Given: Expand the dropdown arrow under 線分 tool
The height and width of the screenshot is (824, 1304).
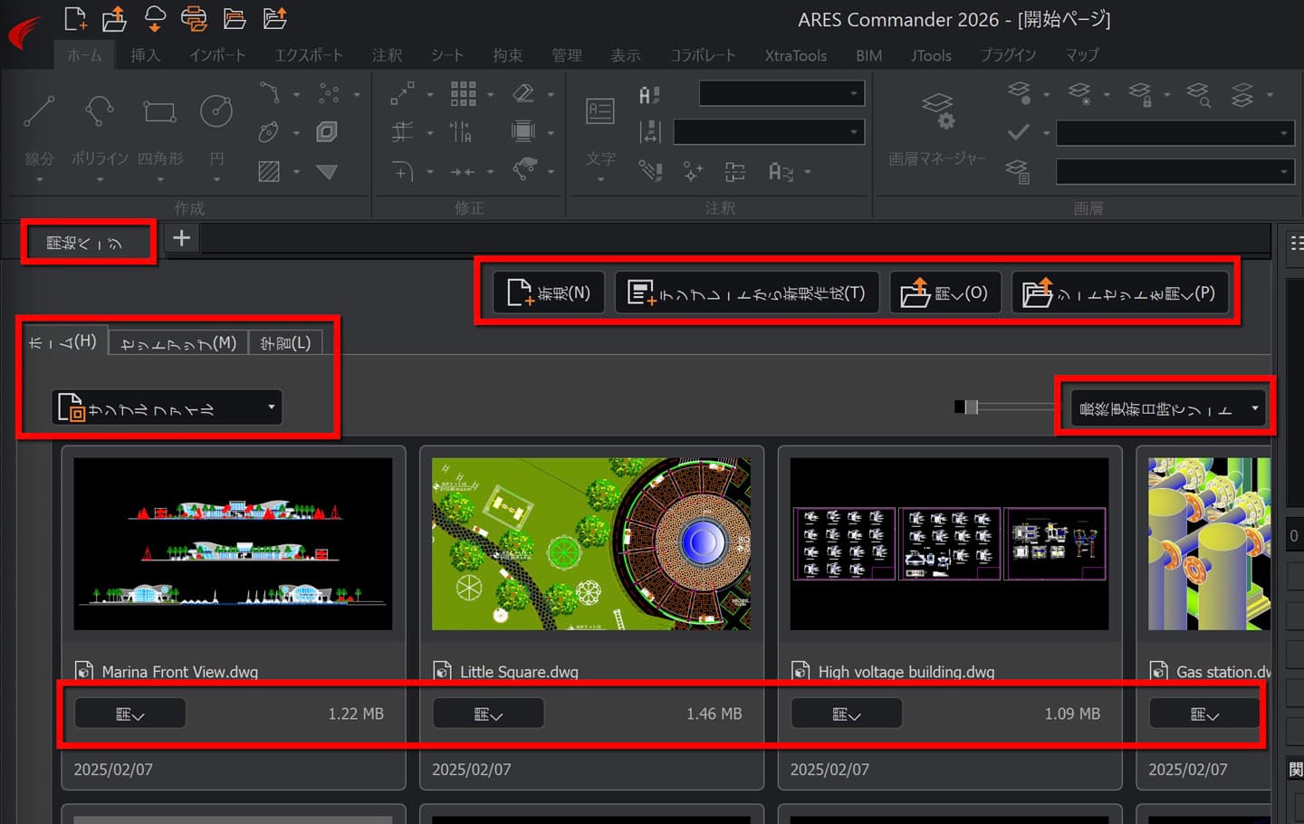Looking at the screenshot, I should [39, 179].
